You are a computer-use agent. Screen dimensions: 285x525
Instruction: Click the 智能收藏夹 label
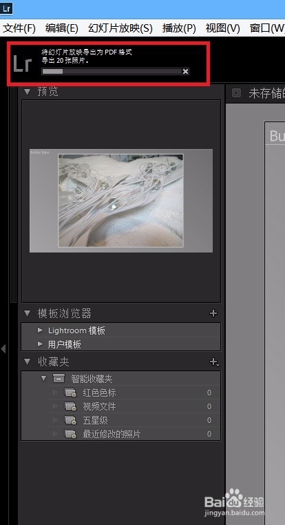[x=92, y=379]
